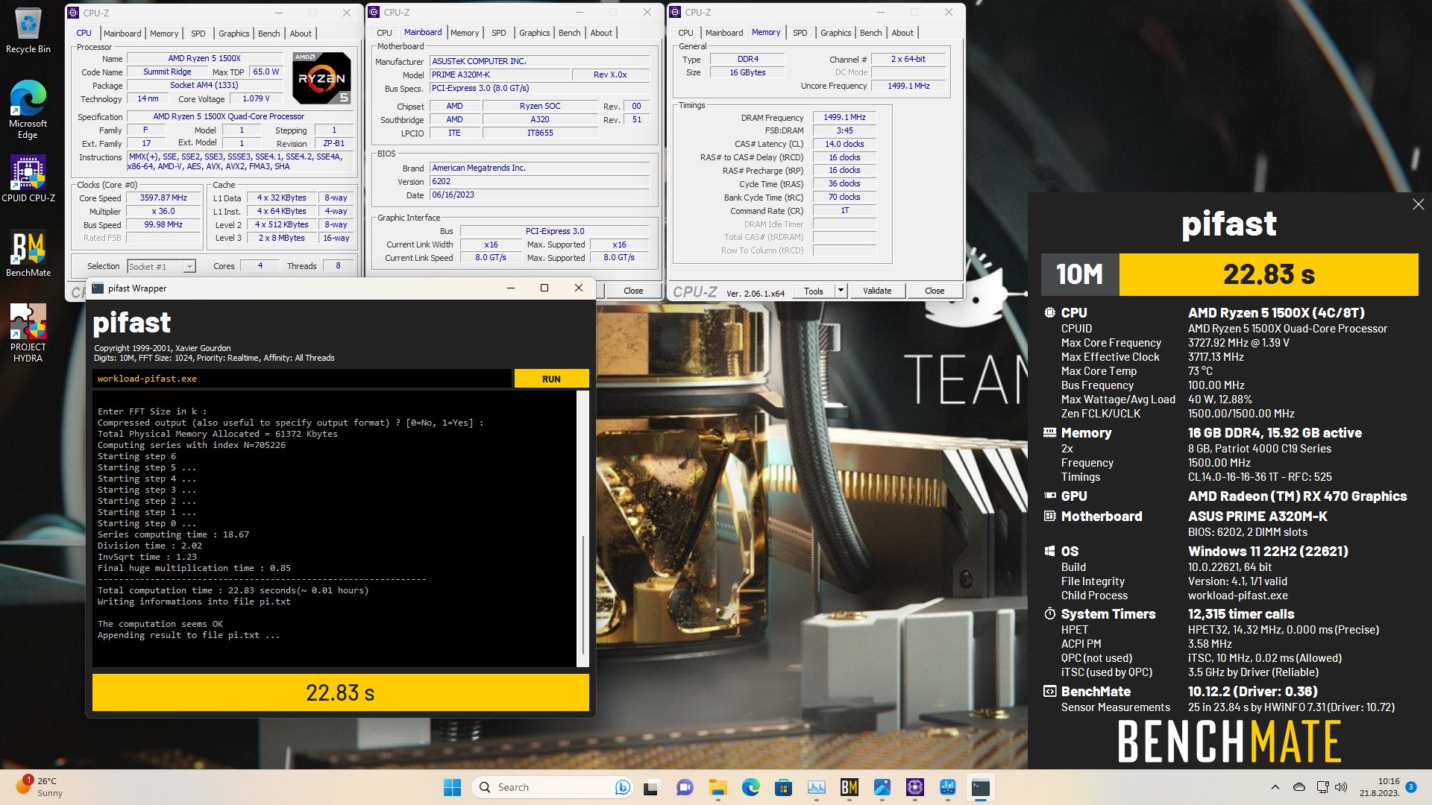Open the taskbar app with the glasses icon

tap(947, 787)
